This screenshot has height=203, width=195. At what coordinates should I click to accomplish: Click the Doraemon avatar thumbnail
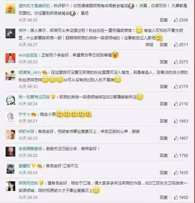(x=10, y=100)
